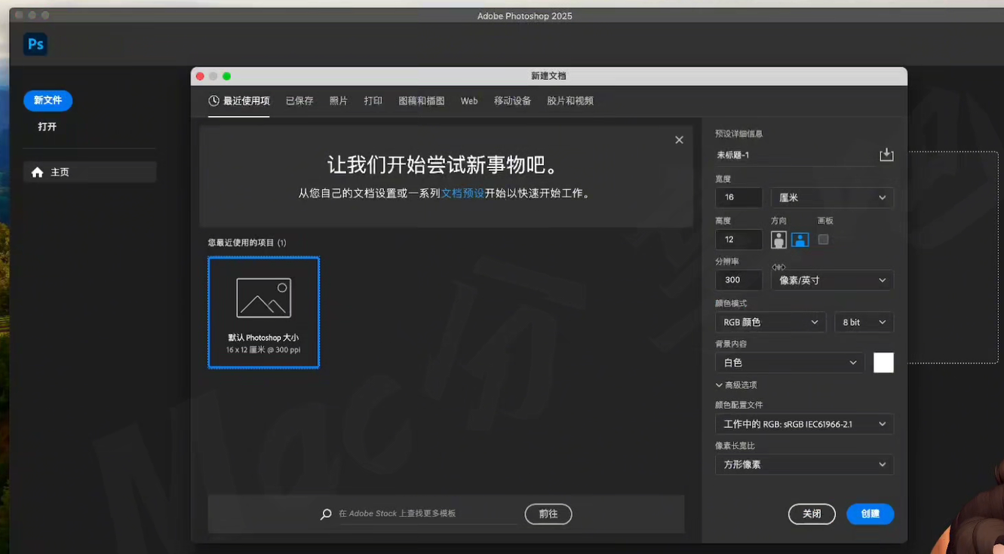Image resolution: width=1004 pixels, height=554 pixels.
Task: Switch to the 图稿和插图 tab
Action: (x=422, y=101)
